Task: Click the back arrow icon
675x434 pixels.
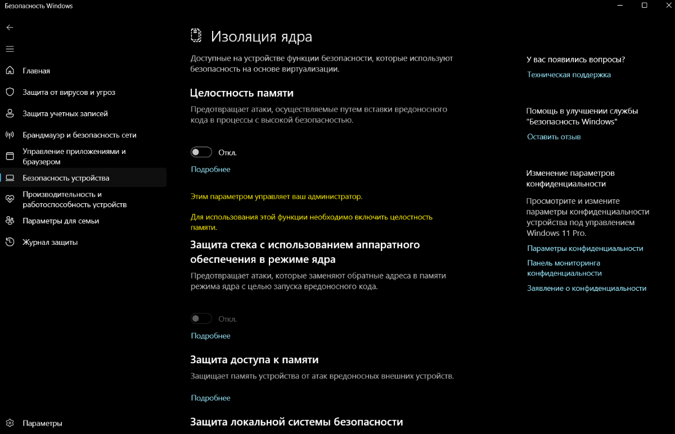Action: (10, 28)
